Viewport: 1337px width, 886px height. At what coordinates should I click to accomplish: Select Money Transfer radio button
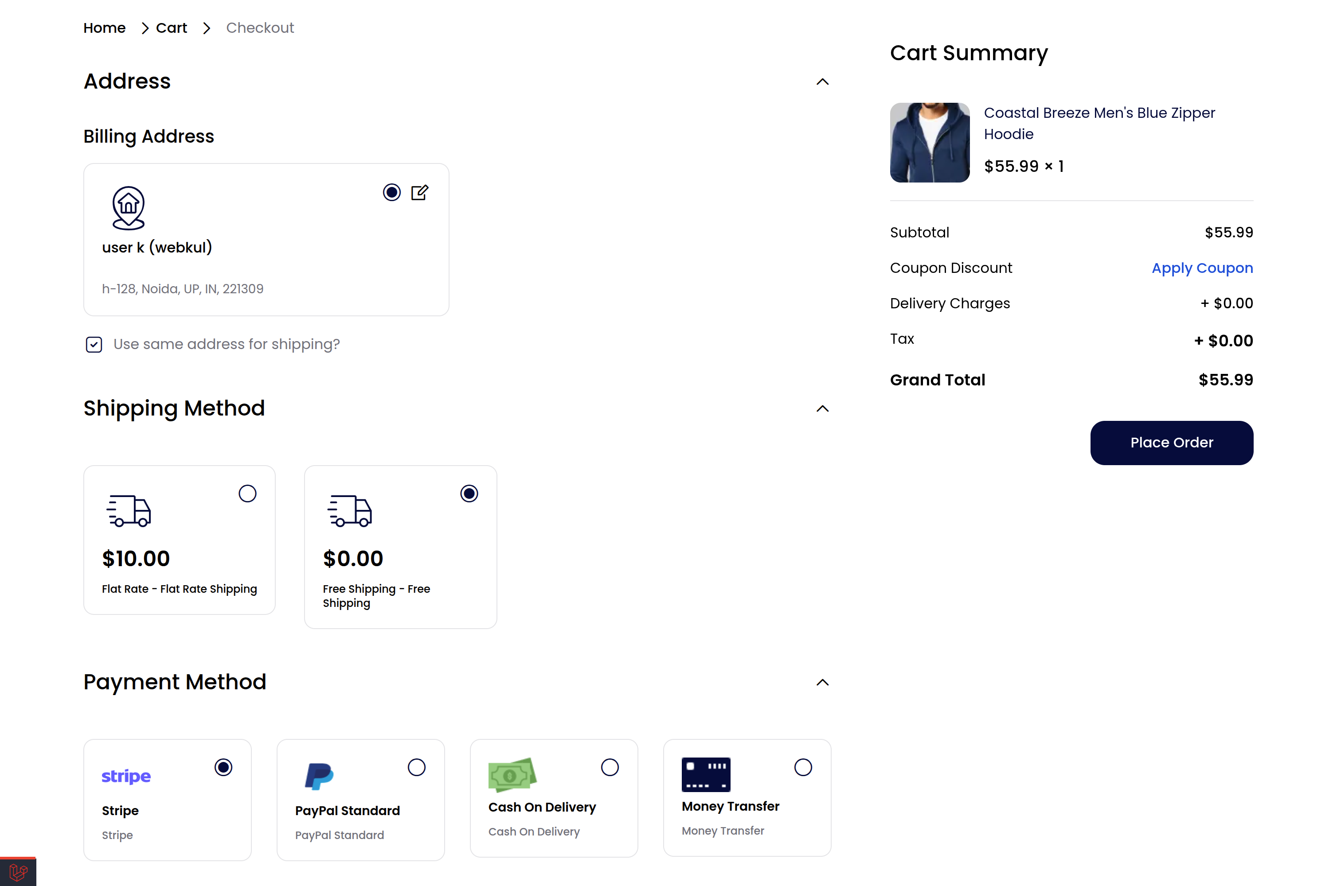(803, 767)
